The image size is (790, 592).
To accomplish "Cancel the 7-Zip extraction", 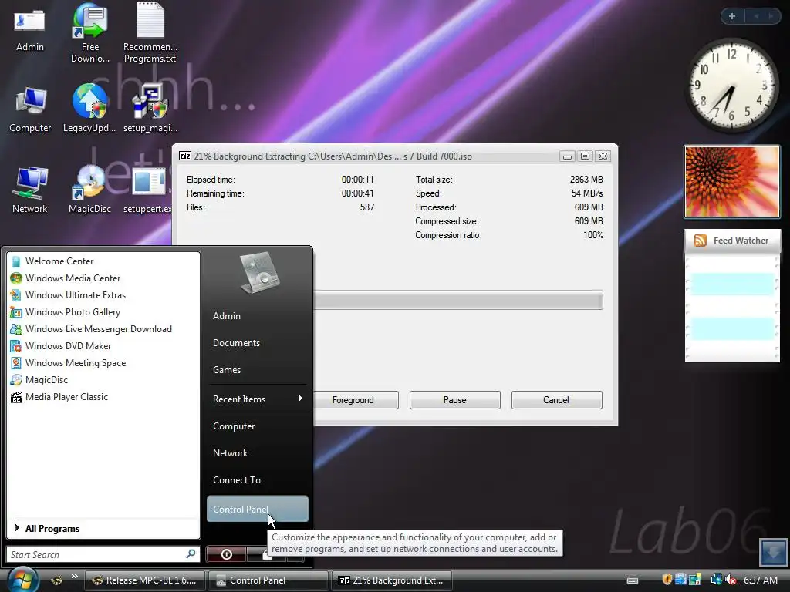I will (x=556, y=400).
